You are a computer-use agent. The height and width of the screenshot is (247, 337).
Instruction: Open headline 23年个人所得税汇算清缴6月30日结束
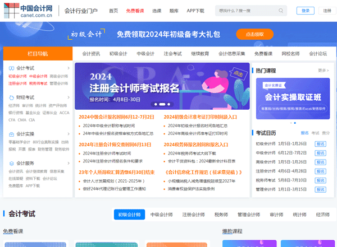pyautogui.click(x=117, y=173)
